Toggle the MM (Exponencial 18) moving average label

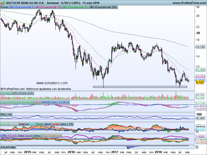[48, 7]
